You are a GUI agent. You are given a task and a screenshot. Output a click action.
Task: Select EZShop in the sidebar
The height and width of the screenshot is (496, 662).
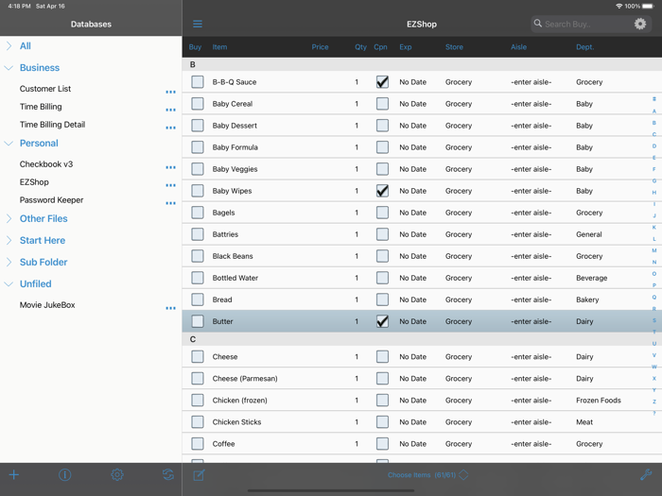[x=34, y=181]
